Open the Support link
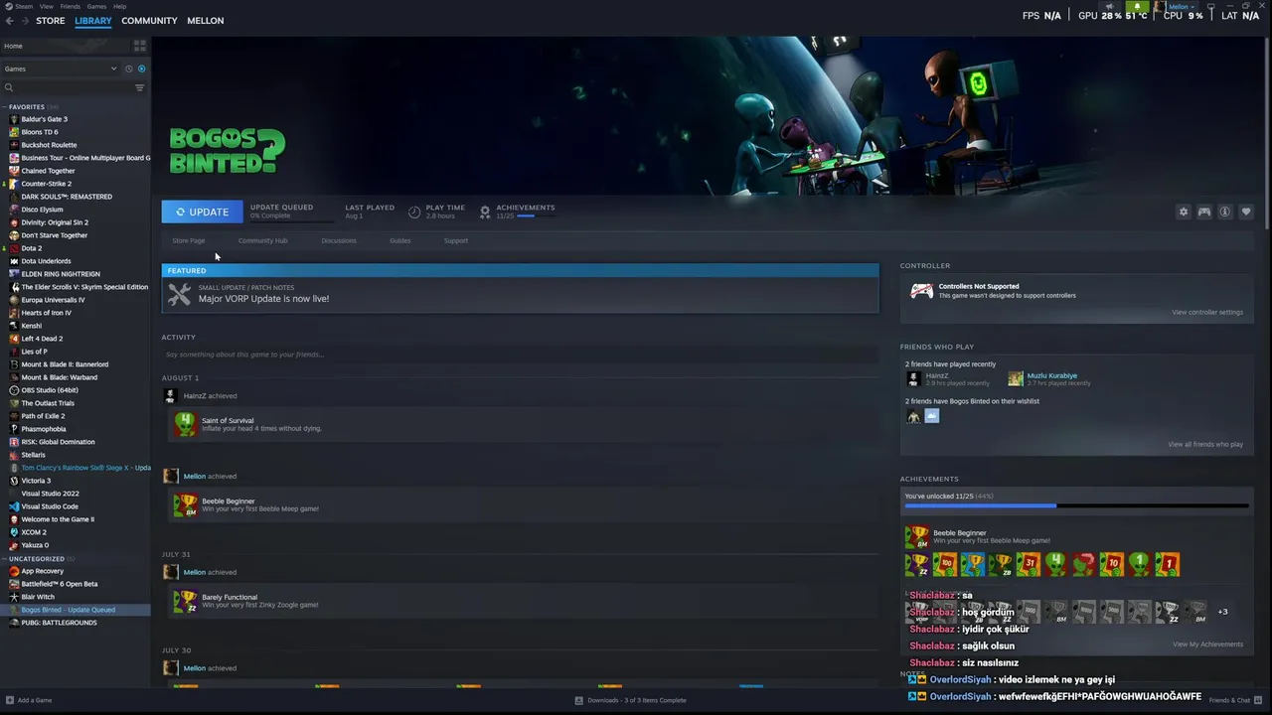The image size is (1272, 715). click(x=455, y=240)
